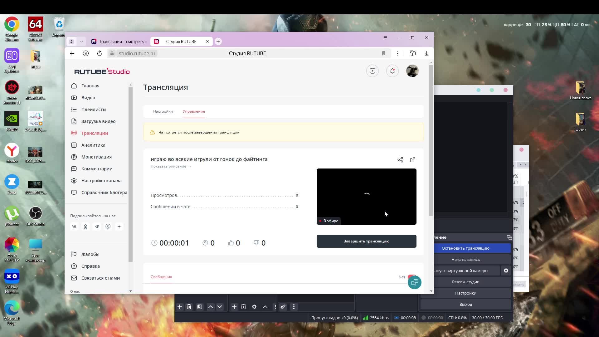599x337 pixels.
Task: Open Google Chrome desktop icon
Action: [12, 29]
